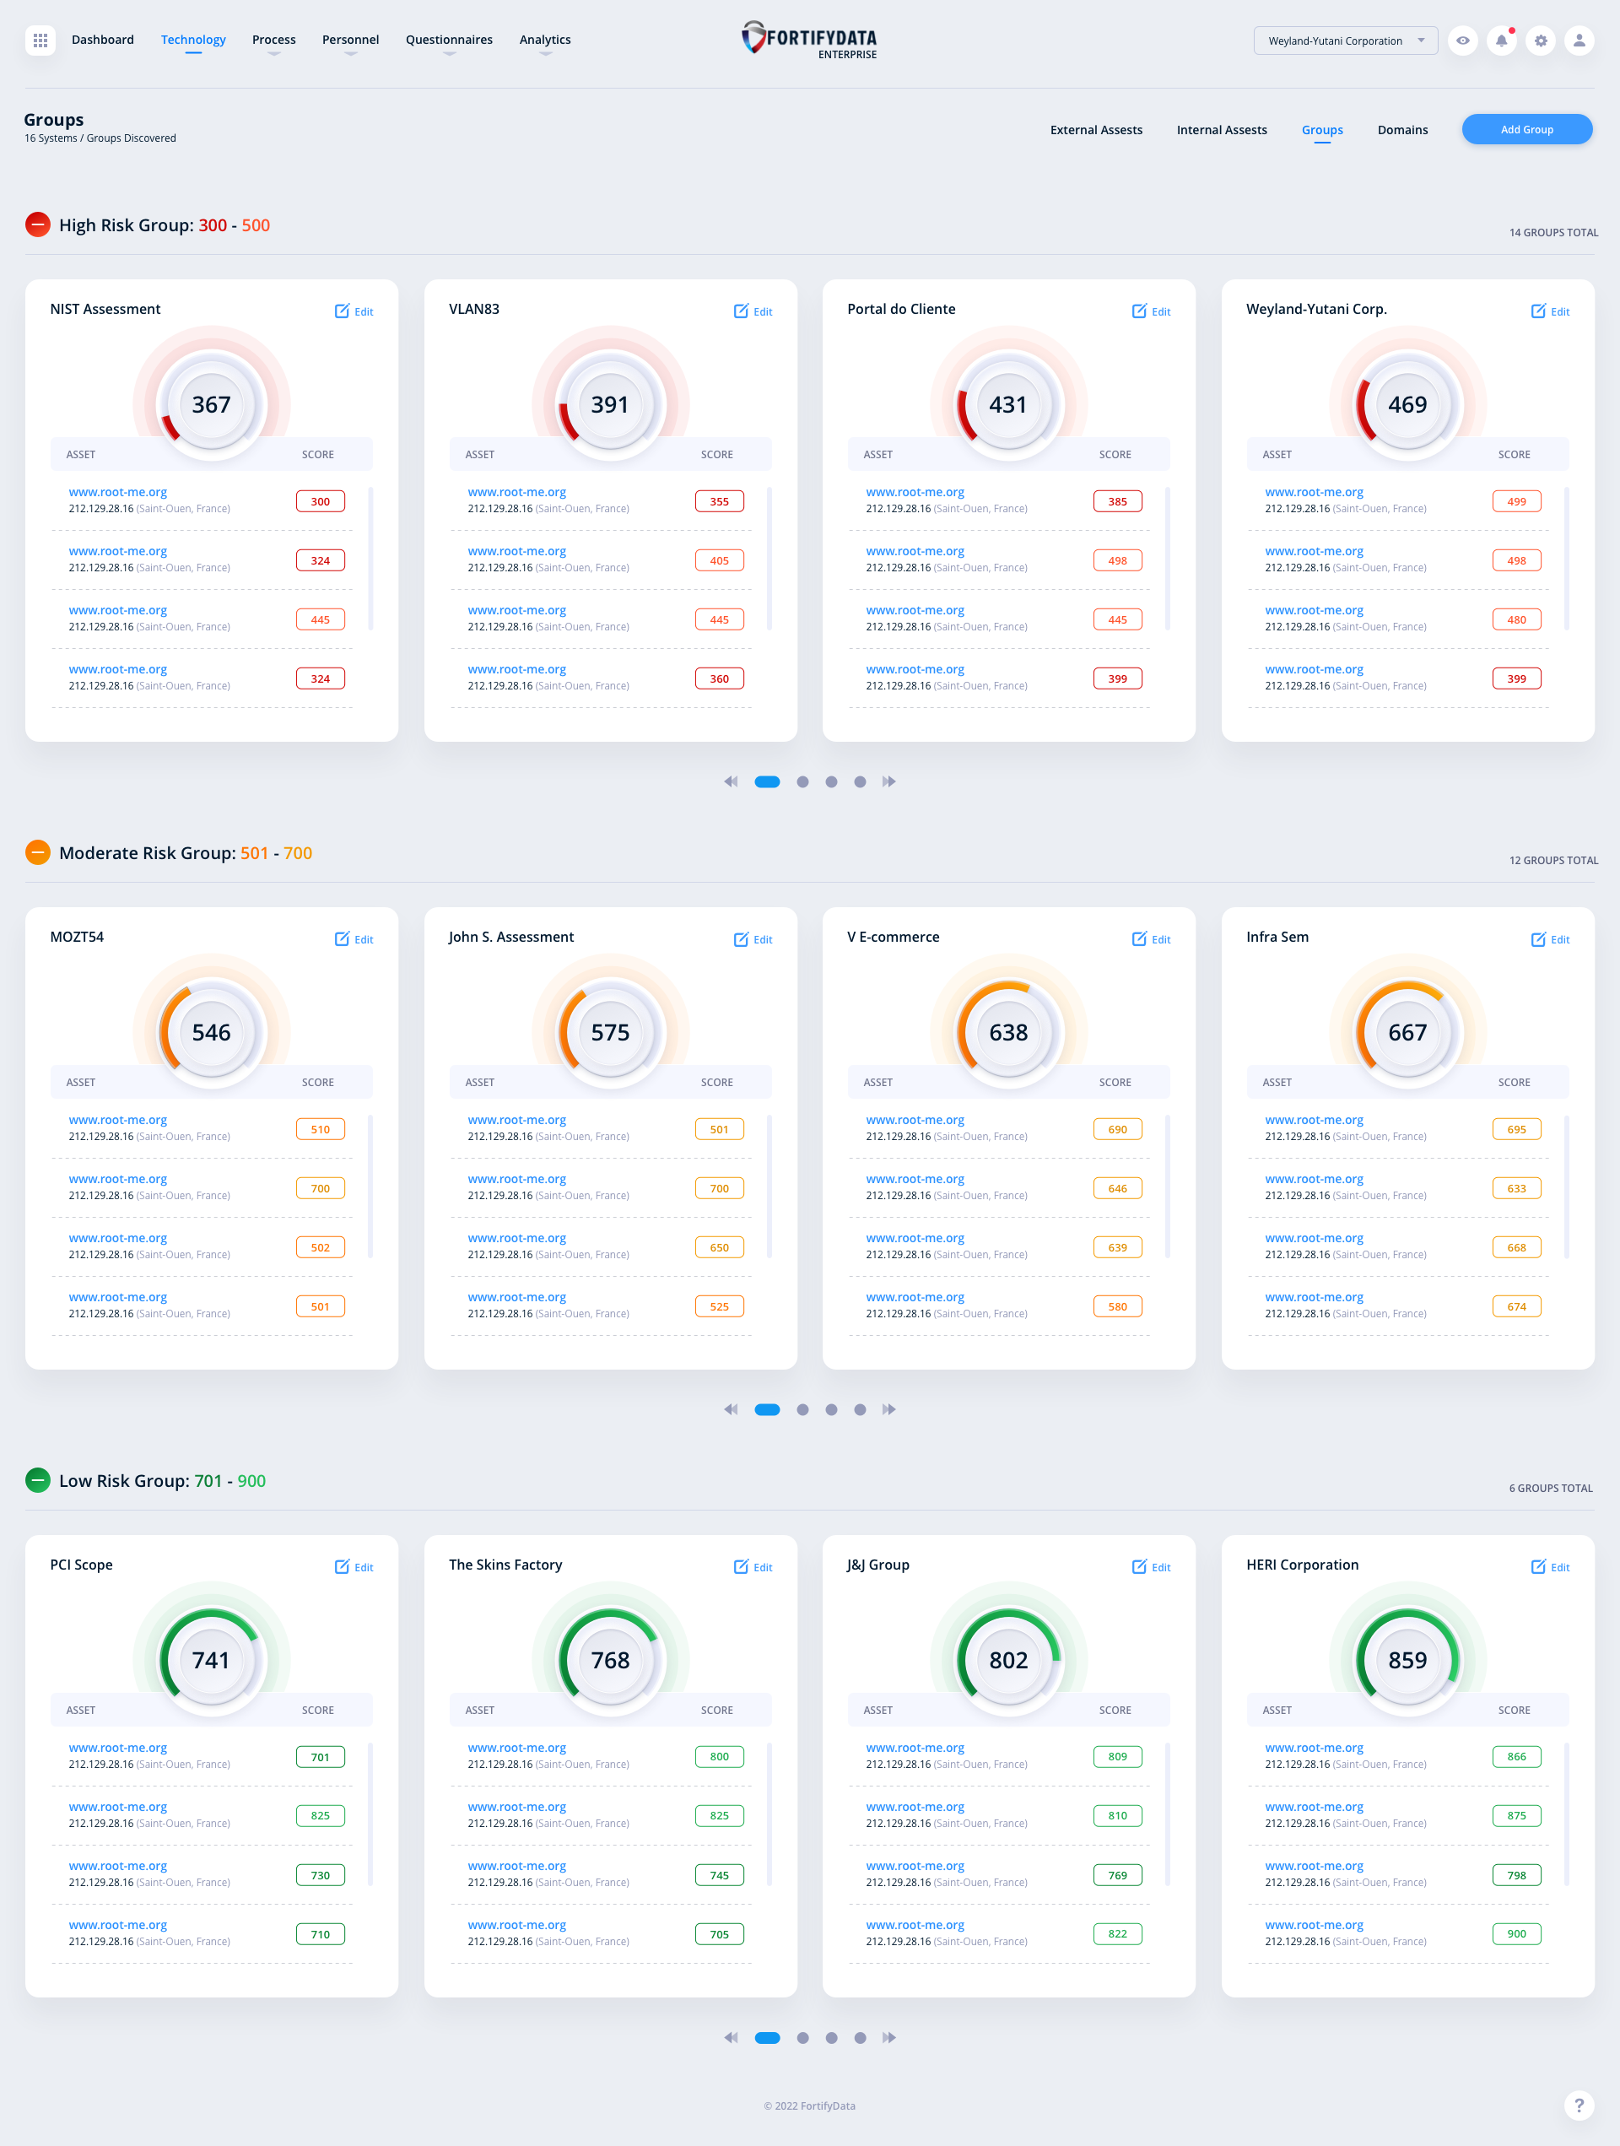
Task: Open the notifications bell
Action: (x=1502, y=41)
